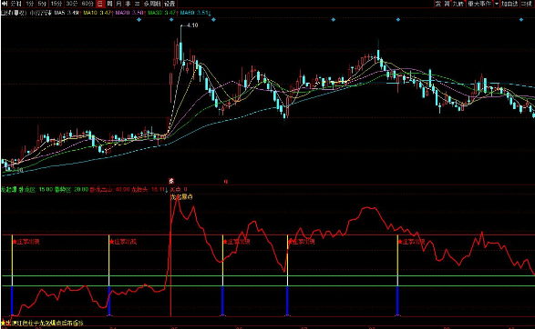Image resolution: width=535 pixels, height=329 pixels.
Task: Select the 5分 period
Action: (x=42, y=4)
